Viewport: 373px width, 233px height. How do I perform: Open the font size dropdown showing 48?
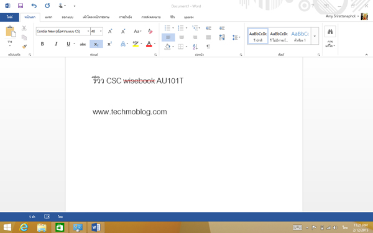(x=101, y=31)
